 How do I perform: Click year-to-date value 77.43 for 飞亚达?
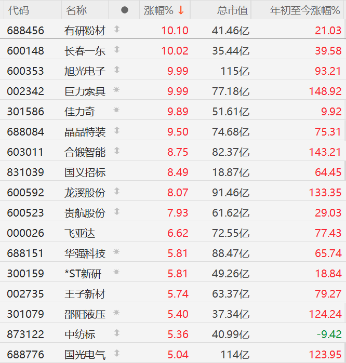328,233
